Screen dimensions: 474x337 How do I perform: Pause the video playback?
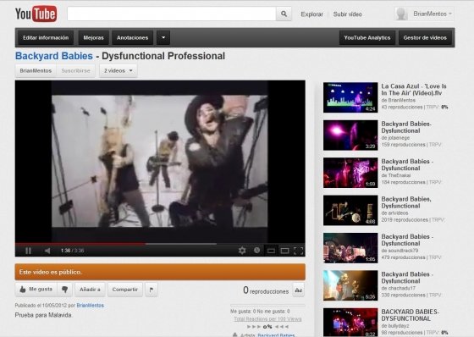pos(28,251)
